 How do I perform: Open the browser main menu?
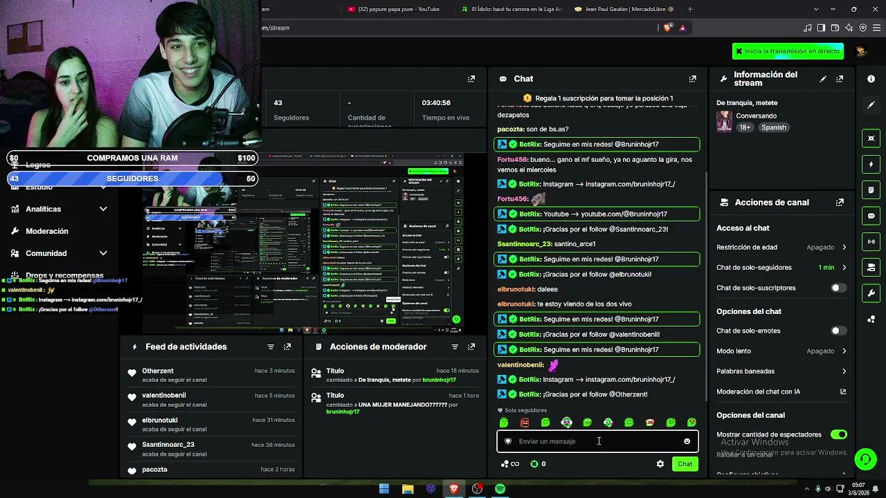(x=876, y=28)
